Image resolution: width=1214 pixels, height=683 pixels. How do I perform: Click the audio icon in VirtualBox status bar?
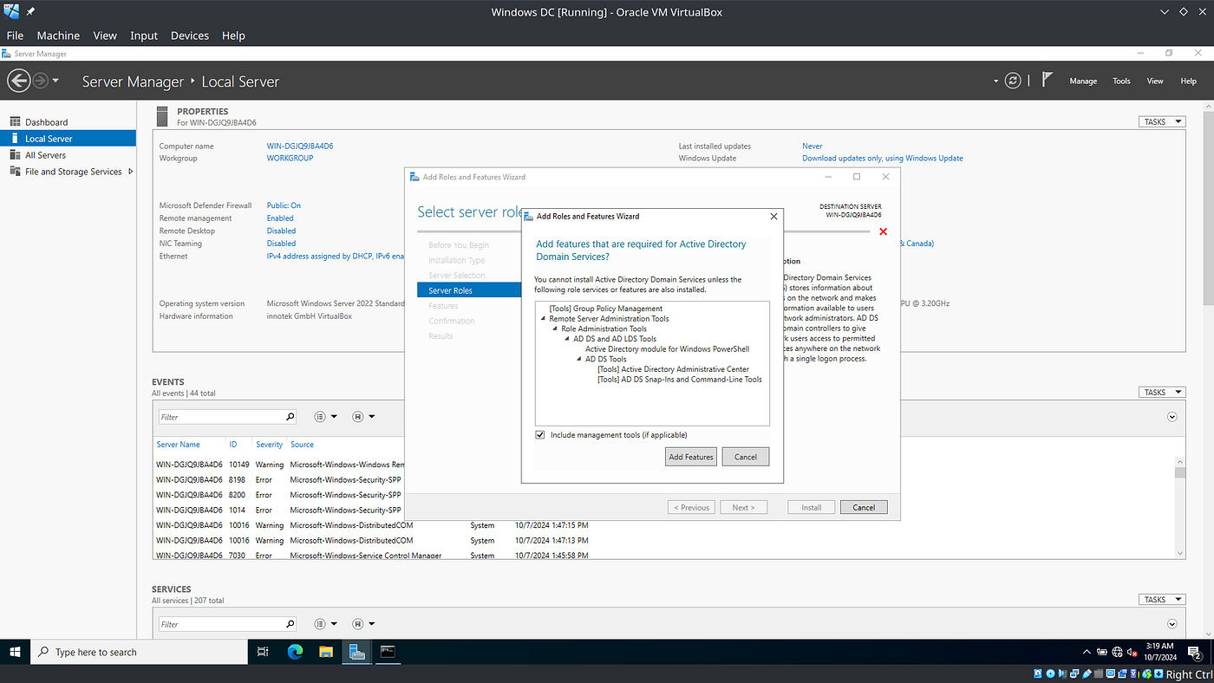point(1063,674)
